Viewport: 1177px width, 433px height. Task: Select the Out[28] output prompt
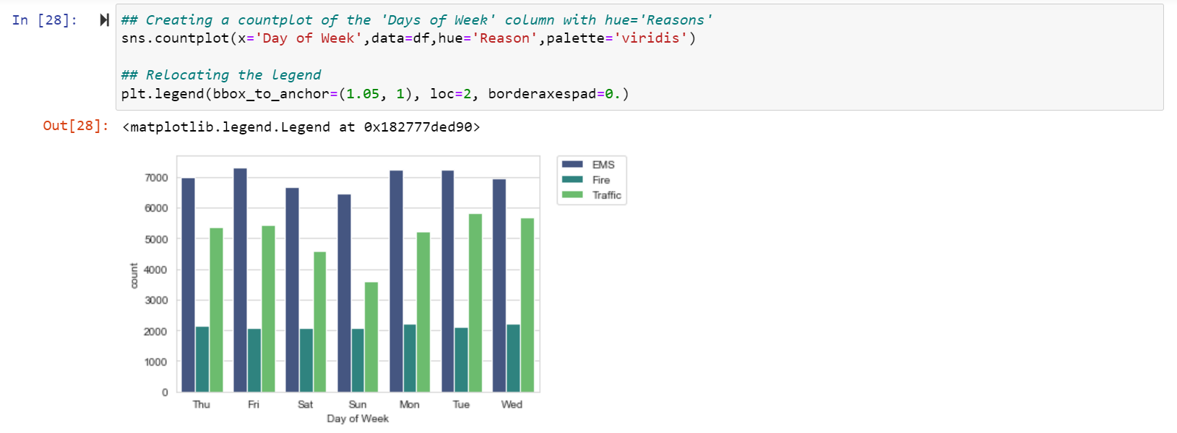tap(76, 126)
